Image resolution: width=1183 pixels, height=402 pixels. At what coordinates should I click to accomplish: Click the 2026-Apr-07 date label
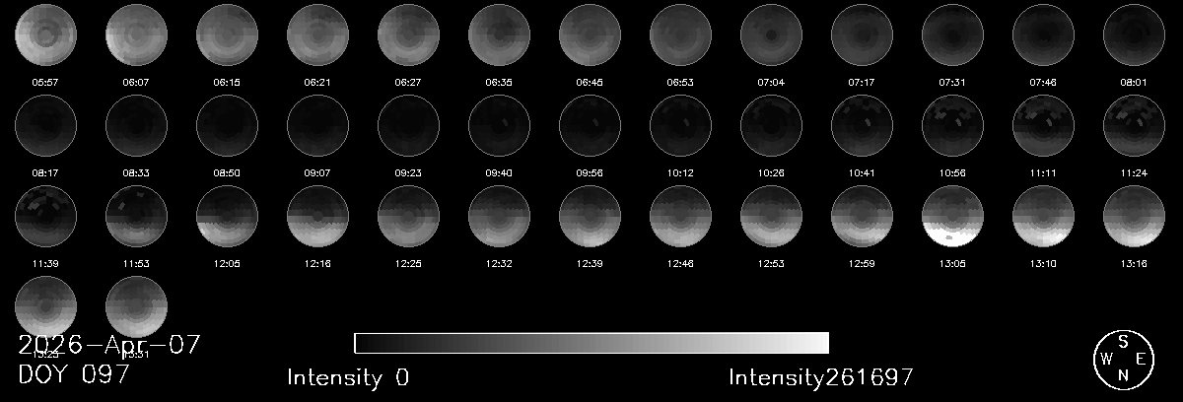point(109,345)
